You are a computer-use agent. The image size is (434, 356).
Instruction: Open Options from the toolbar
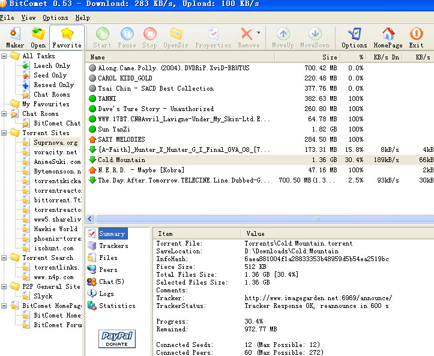pos(354,38)
